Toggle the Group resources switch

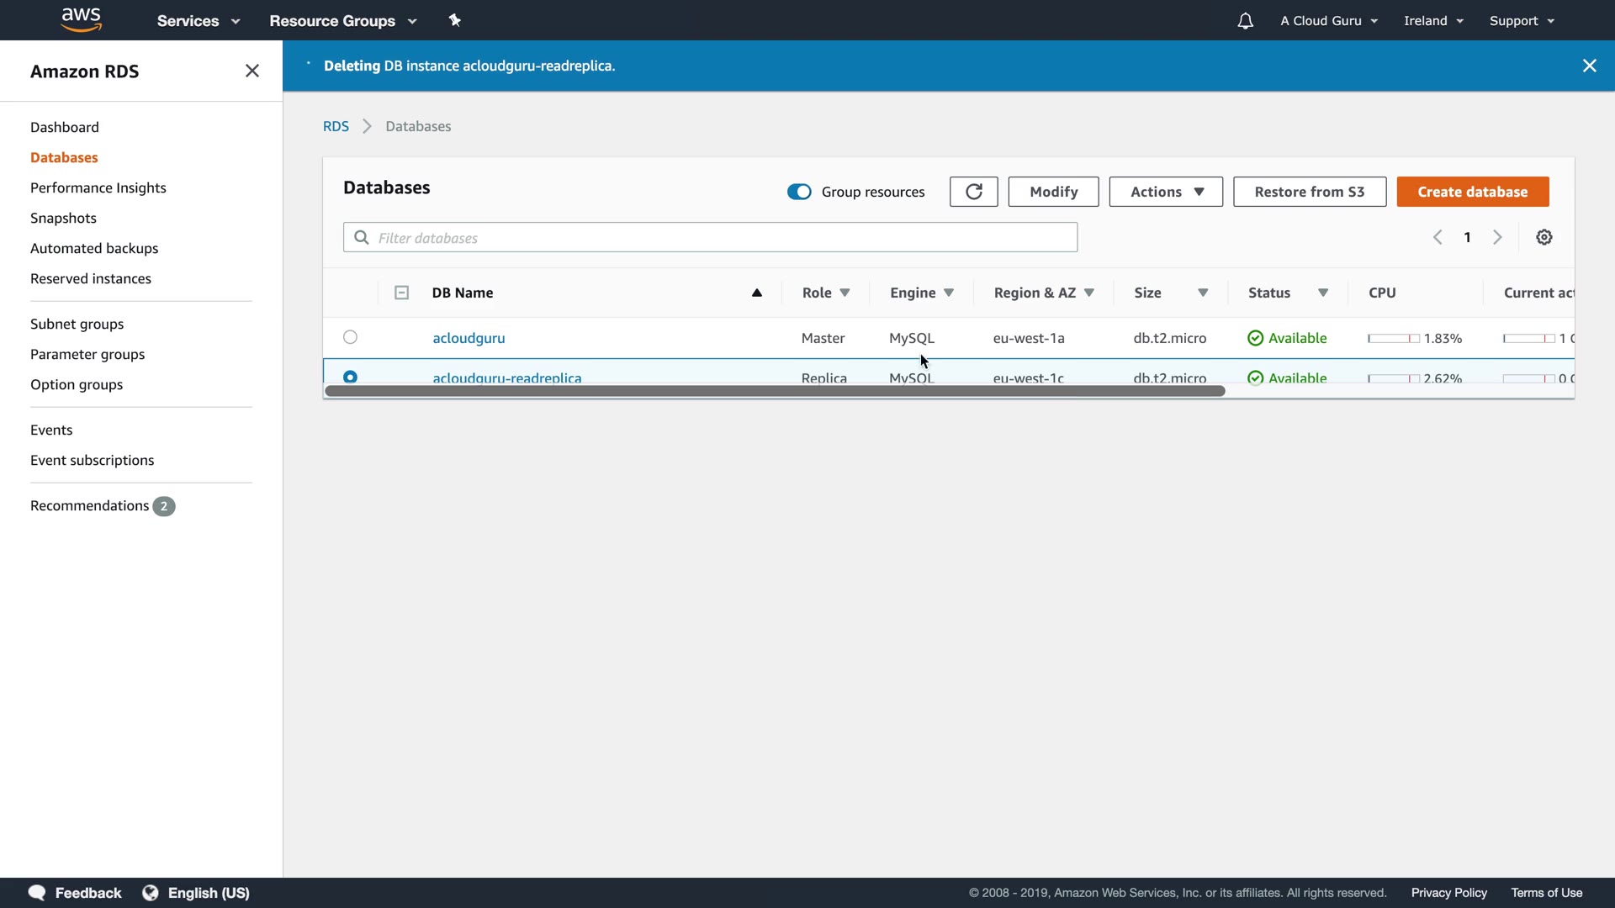[798, 192]
